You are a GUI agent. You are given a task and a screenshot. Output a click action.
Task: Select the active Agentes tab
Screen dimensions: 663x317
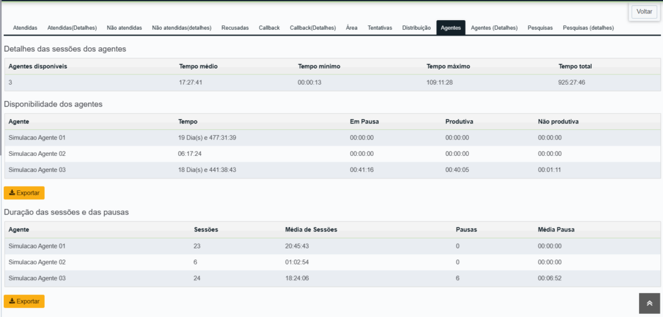(451, 28)
